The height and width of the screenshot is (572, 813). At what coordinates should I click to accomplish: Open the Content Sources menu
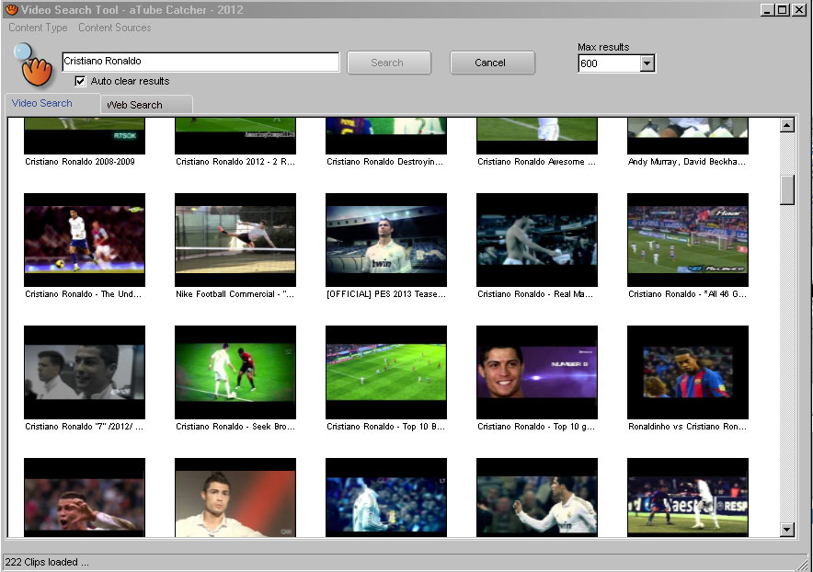[115, 28]
